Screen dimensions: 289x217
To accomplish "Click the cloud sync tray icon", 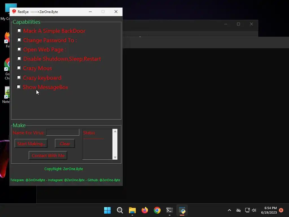I will click(238, 210).
